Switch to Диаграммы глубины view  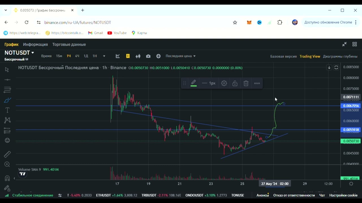[x=340, y=56]
